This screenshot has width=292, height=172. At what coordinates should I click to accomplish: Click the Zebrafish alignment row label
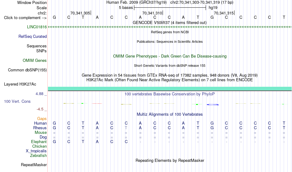38,155
